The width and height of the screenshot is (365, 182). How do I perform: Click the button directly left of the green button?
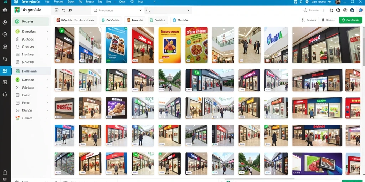click(328, 20)
